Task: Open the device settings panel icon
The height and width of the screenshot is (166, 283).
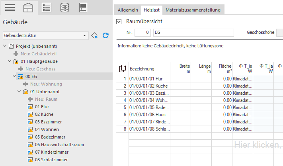Action: pos(83,8)
